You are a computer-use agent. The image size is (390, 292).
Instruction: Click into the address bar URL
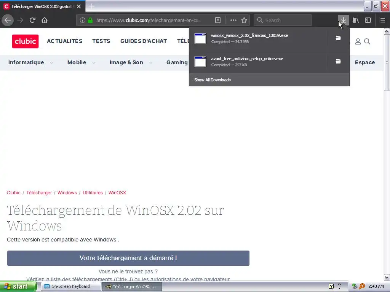click(x=148, y=21)
